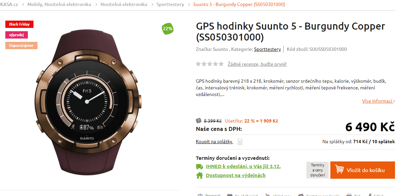Click the heart icon for Do oblíbených
This screenshot has height=196, width=402.
click(x=230, y=195)
